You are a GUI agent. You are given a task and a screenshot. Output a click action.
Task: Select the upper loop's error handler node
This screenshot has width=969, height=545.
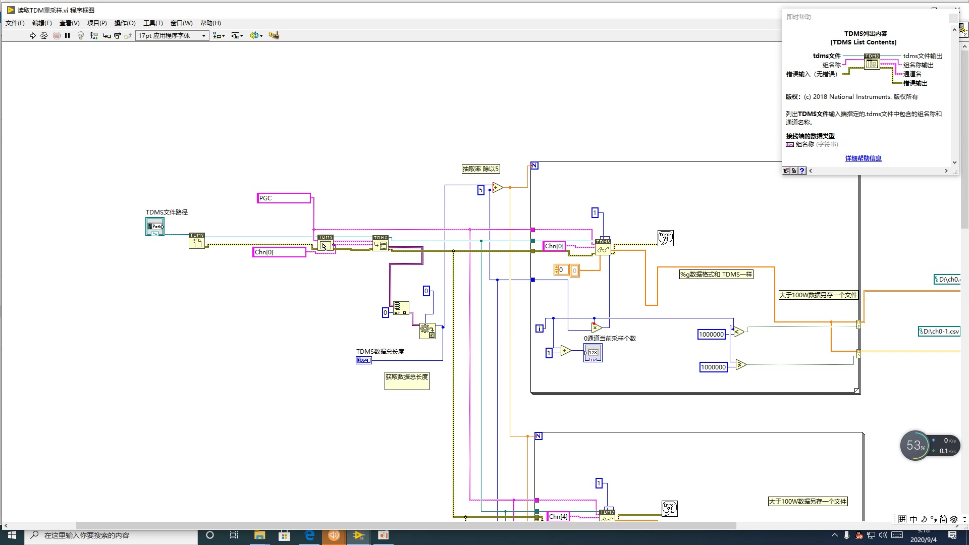pos(666,238)
